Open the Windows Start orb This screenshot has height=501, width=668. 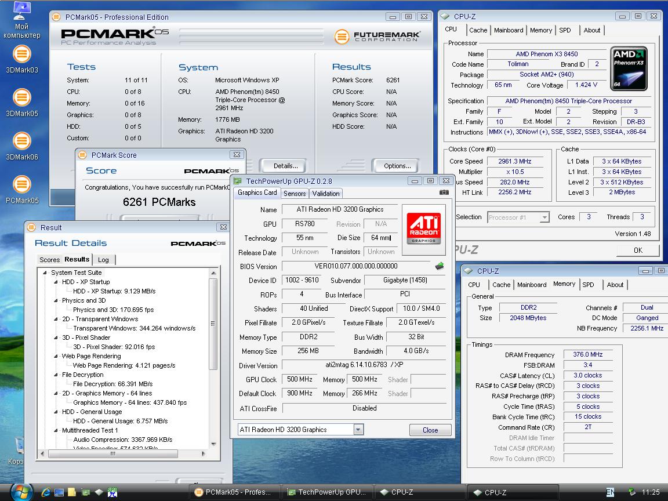point(21,492)
